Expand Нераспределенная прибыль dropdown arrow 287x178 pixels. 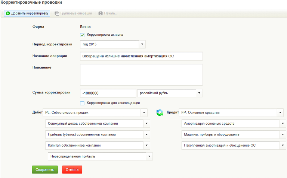pos(149,156)
